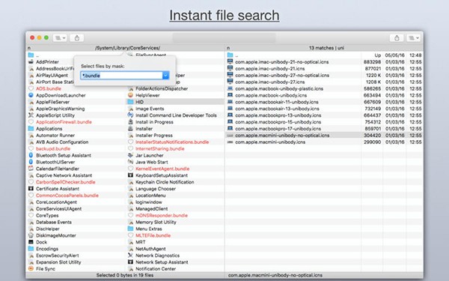The height and width of the screenshot is (281, 449).
Task: Click the parent folder Up entry in right panel
Action: 324,55
